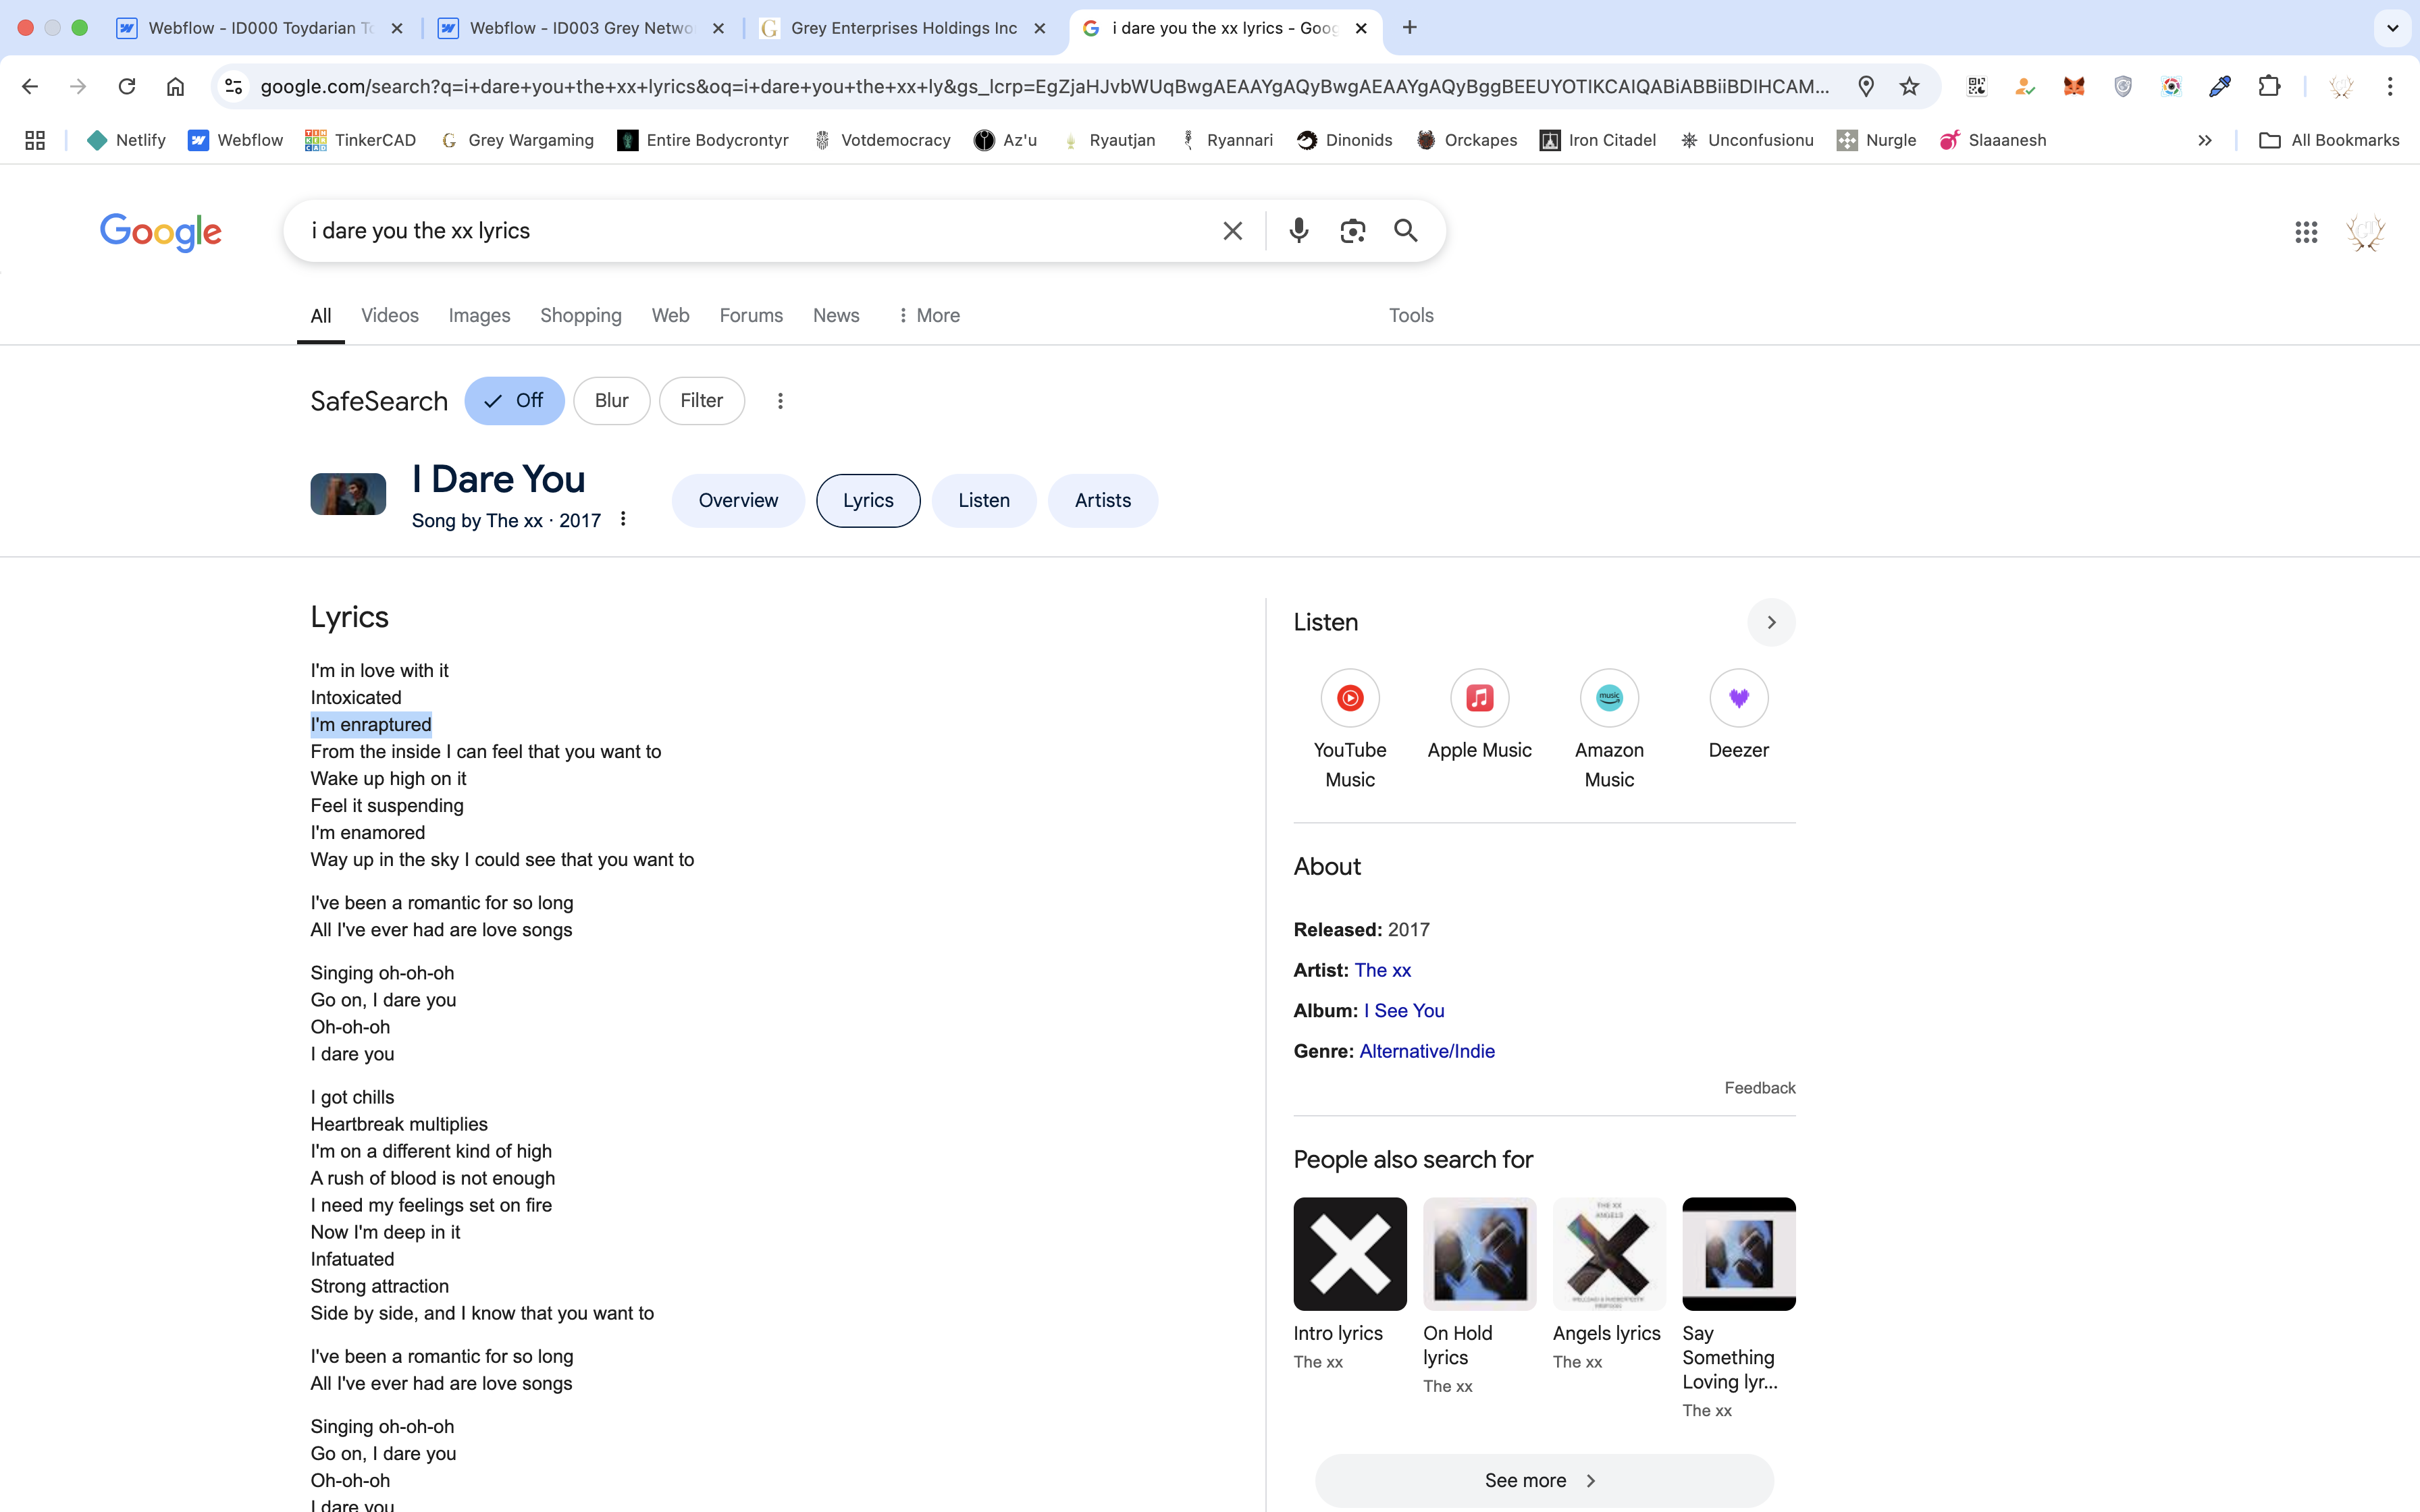Expand the More search categories menu
The image size is (2420, 1512).
[928, 316]
